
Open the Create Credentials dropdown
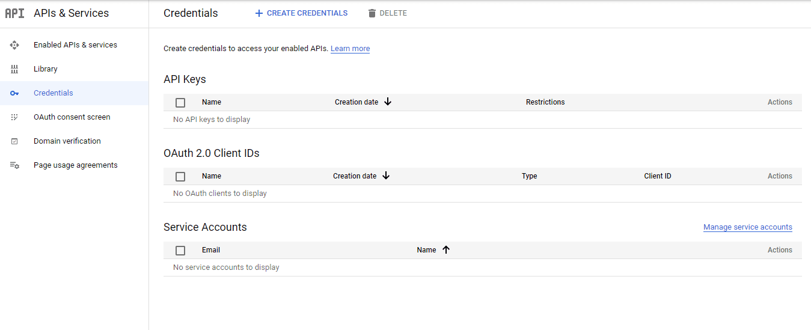(x=301, y=13)
